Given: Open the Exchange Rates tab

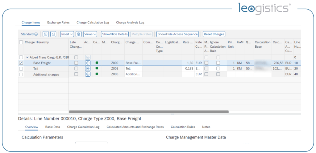Looking at the screenshot, I should click(x=58, y=22).
